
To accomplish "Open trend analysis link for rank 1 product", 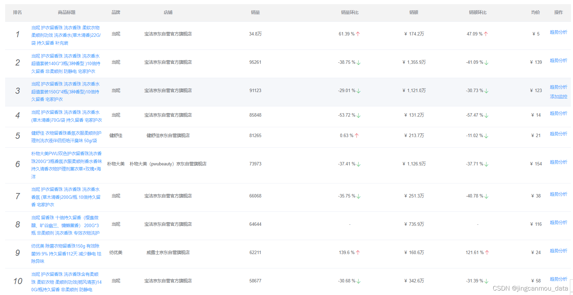I will click(x=558, y=32).
